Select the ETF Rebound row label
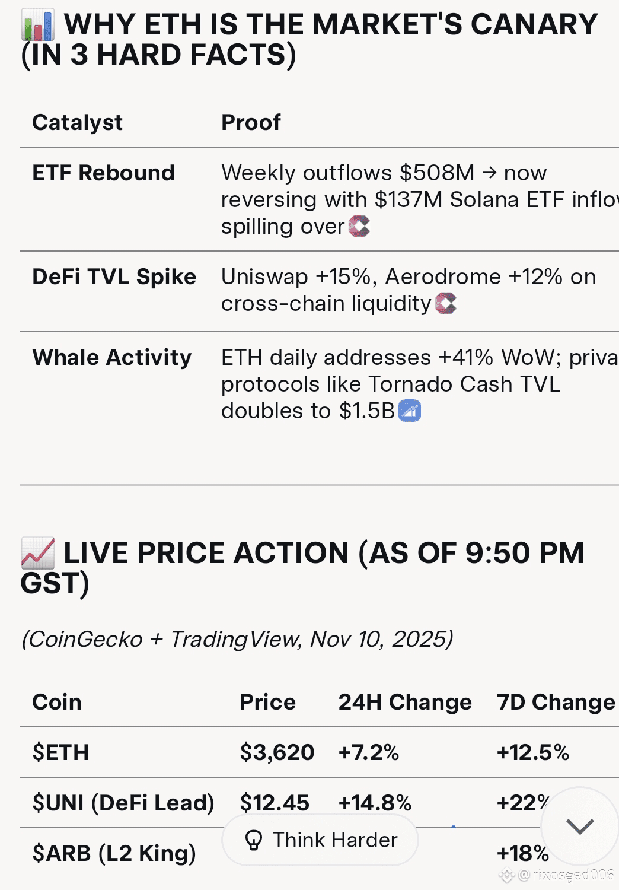This screenshot has height=890, width=619. [104, 173]
